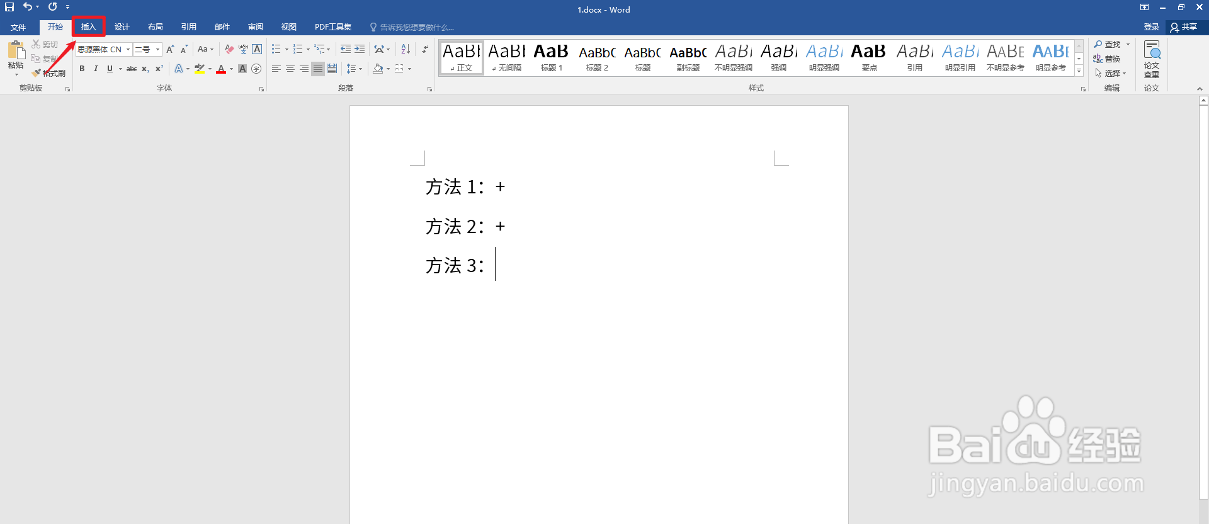Open the font size box 二号
Screen dimensions: 1209x524
click(x=147, y=49)
